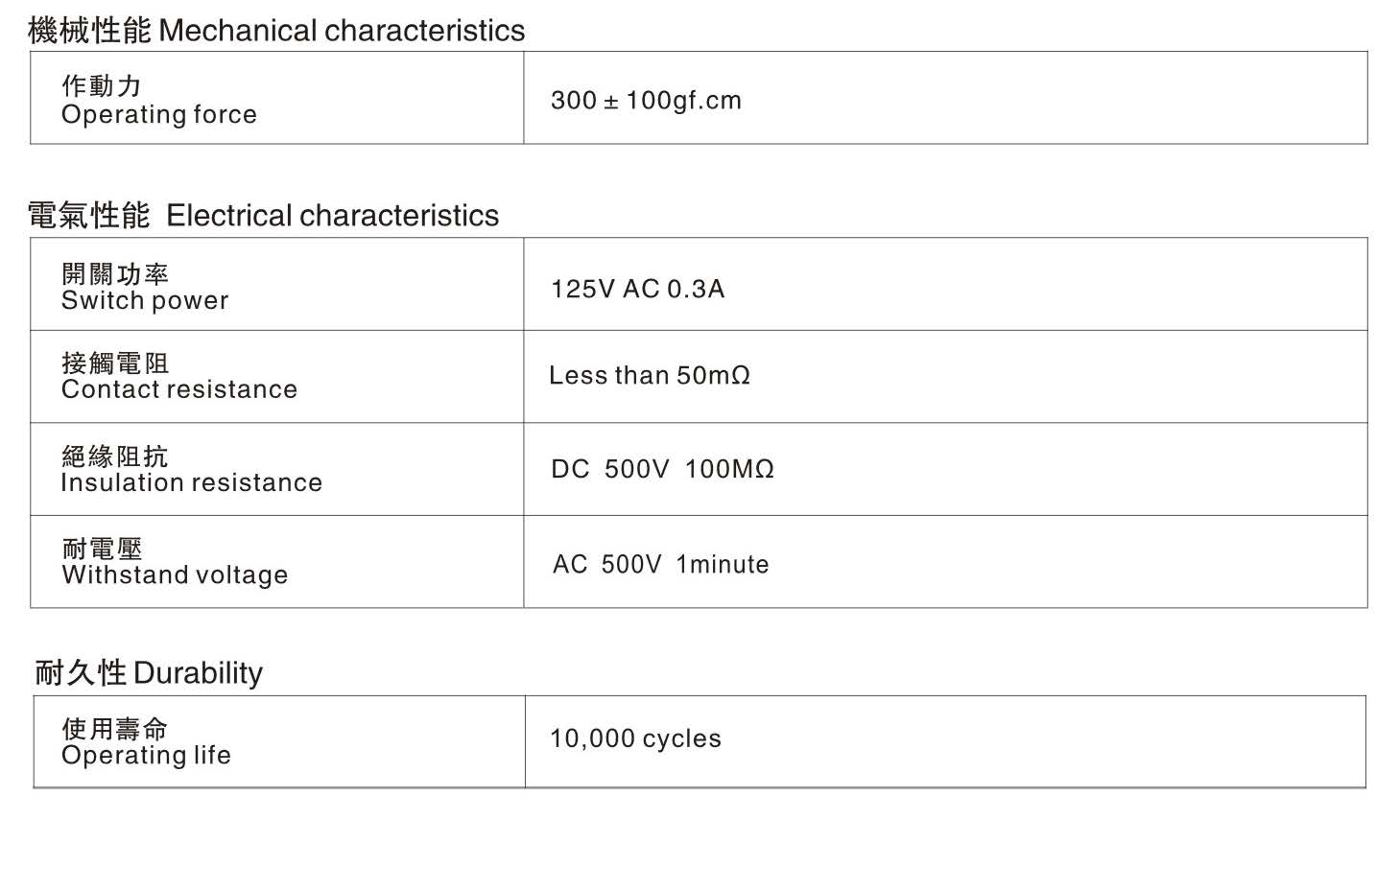Select the Insulation resistance label

[192, 482]
